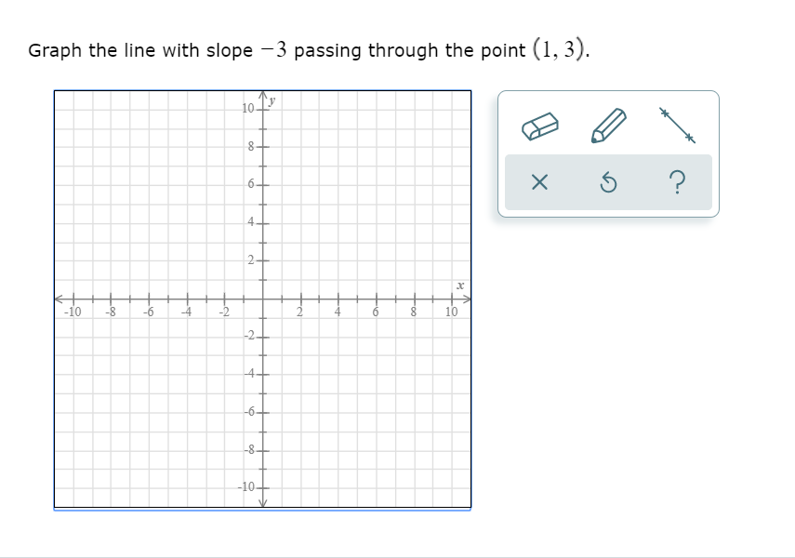This screenshot has width=795, height=558.
Task: Click the X icon to clear the graph
Action: pyautogui.click(x=542, y=182)
